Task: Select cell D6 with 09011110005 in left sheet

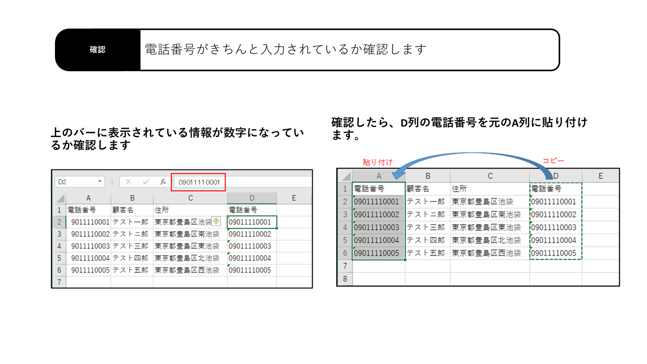Action: click(252, 270)
